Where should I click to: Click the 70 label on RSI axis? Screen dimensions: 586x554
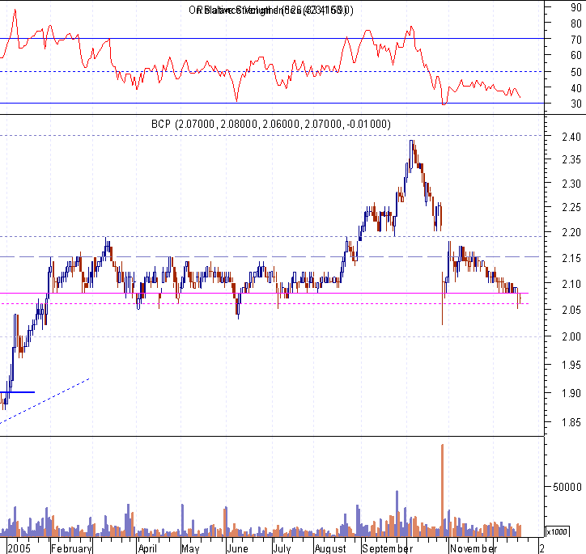tap(576, 40)
